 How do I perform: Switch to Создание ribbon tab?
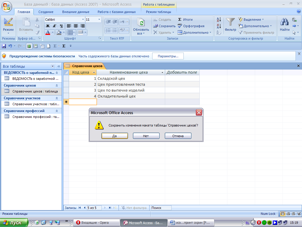coord(46,12)
